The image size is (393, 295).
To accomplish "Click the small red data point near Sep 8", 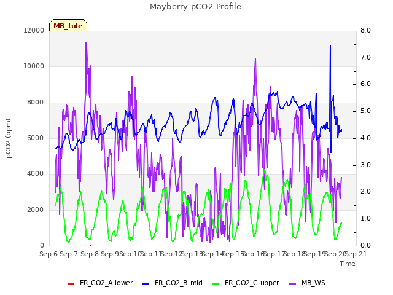I will pyautogui.click(x=90, y=245).
